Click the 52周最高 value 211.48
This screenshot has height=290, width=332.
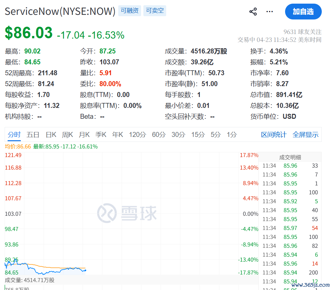48,73
